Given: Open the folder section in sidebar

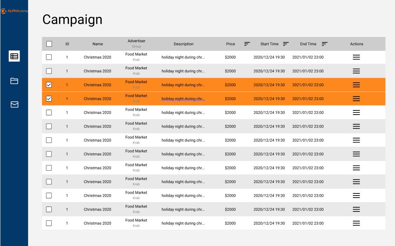Looking at the screenshot, I should click(14, 81).
